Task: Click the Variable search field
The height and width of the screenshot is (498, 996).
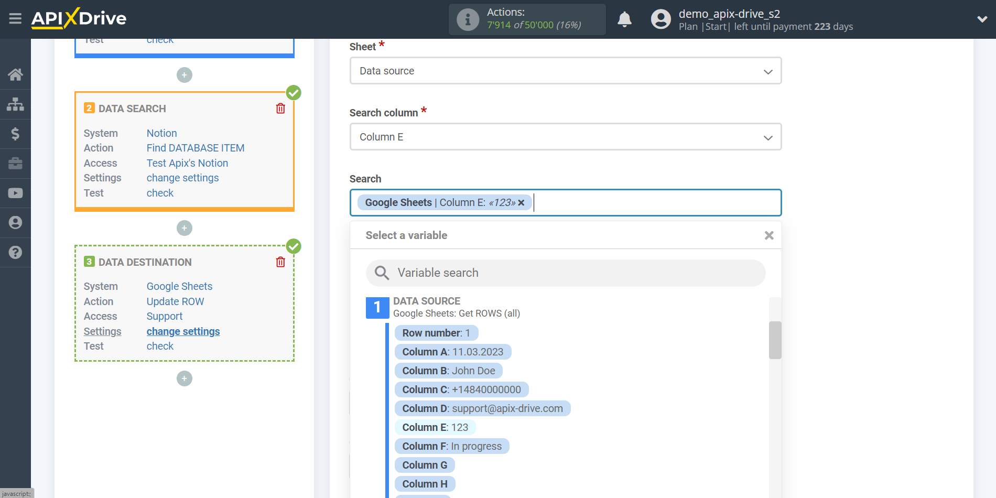Action: point(566,273)
